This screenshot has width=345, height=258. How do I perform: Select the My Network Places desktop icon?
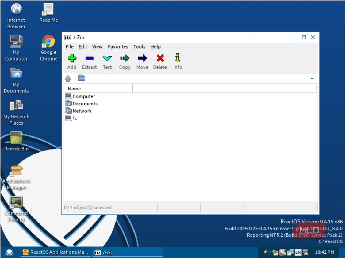(x=16, y=112)
